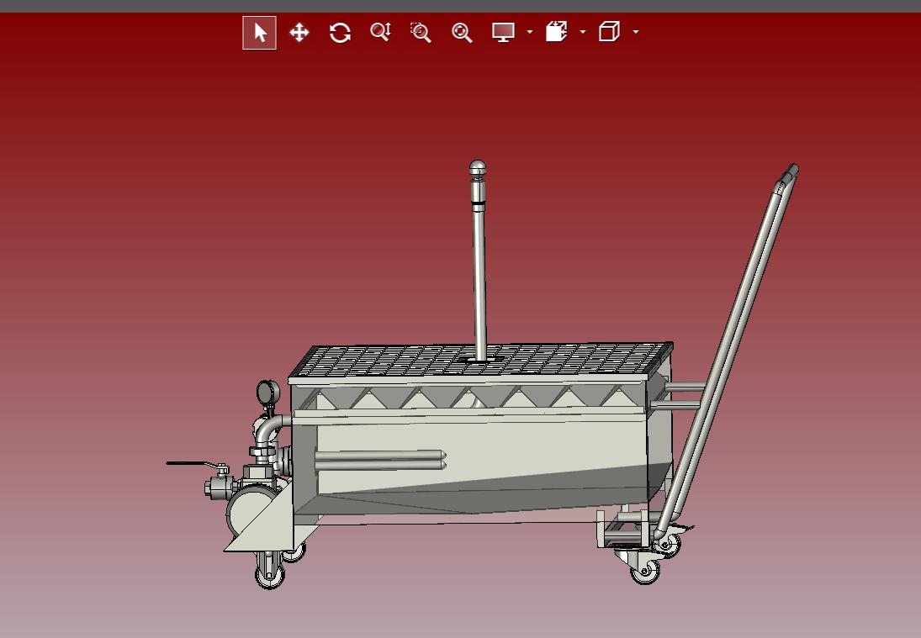This screenshot has width=921, height=638.
Task: Select the Zoom window area tool
Action: (421, 33)
